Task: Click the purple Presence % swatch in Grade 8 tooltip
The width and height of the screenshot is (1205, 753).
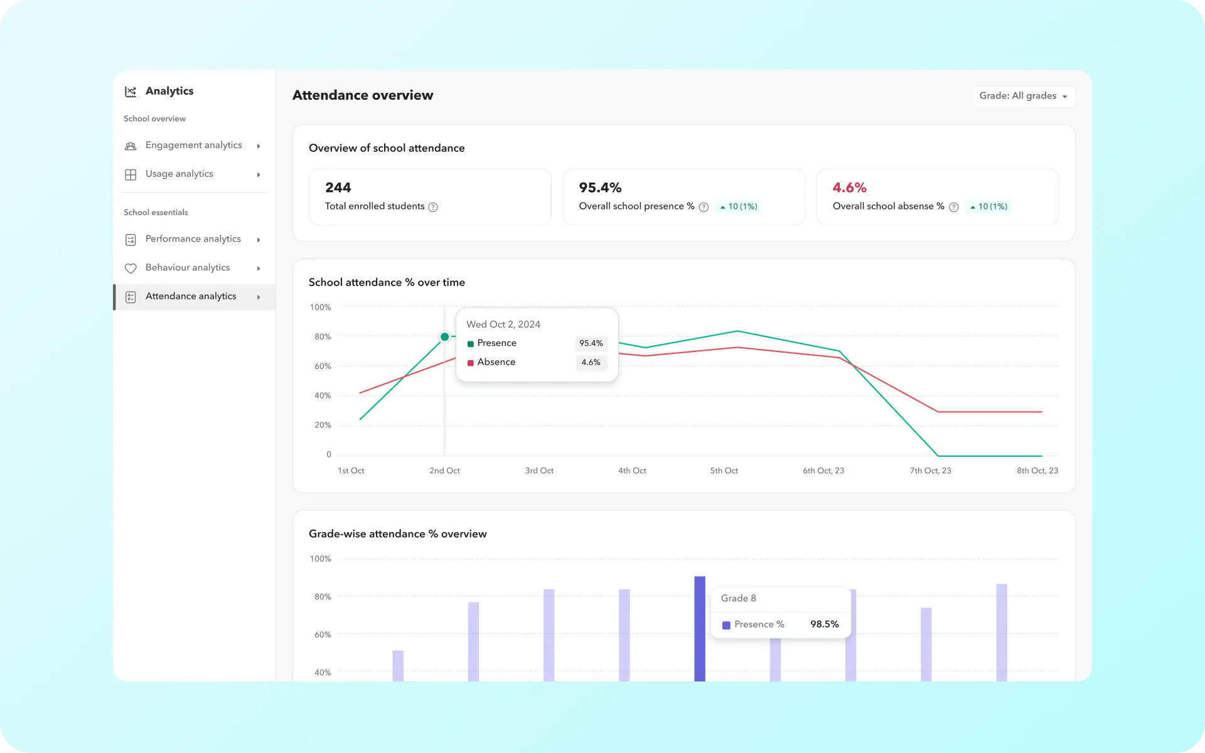Action: 726,625
